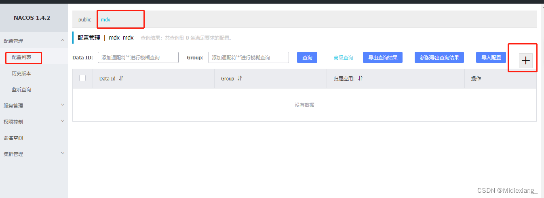Viewport: 544px width, 198px height.
Task: Click the plus icon to create configuration
Action: click(x=525, y=60)
